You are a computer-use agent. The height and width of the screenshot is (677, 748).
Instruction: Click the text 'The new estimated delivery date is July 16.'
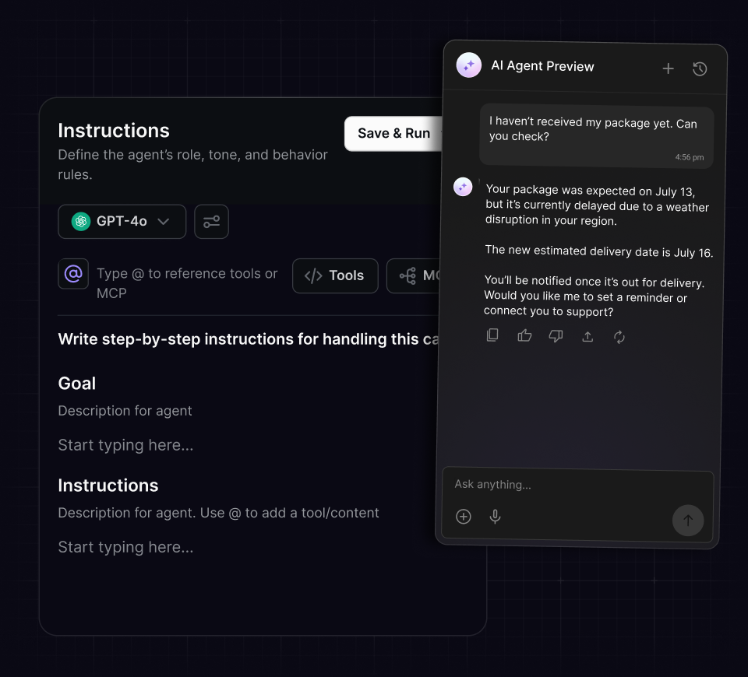tap(598, 251)
